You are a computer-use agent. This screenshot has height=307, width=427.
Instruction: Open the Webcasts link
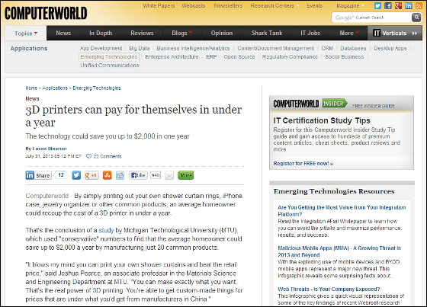click(194, 5)
